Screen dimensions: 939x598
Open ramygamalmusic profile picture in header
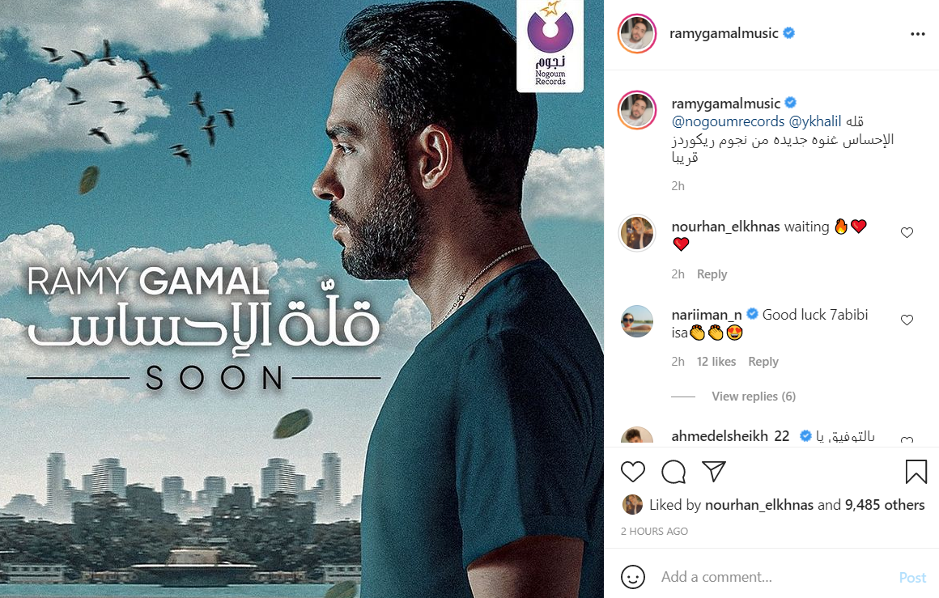click(637, 33)
